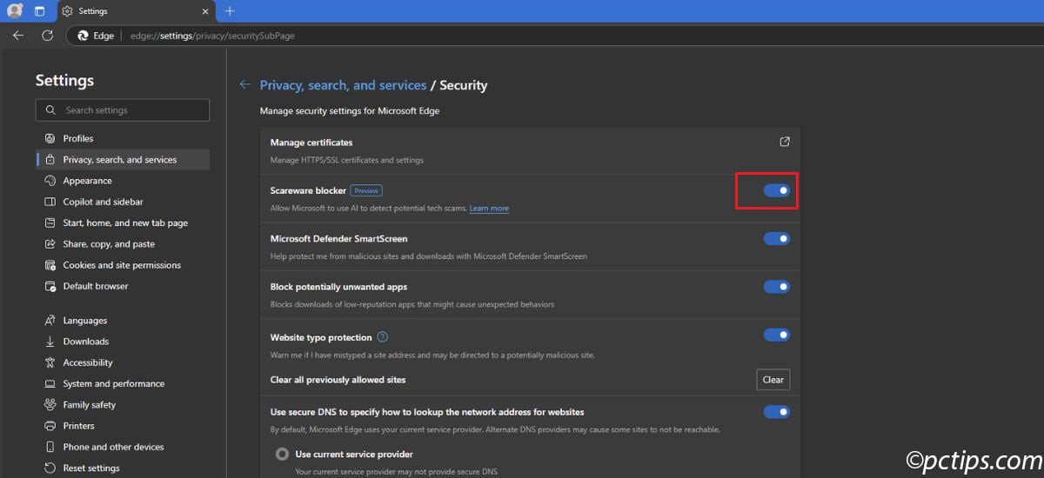Open Share, copy, and paste settings
Screen dimensions: 1044x478
pos(123,244)
